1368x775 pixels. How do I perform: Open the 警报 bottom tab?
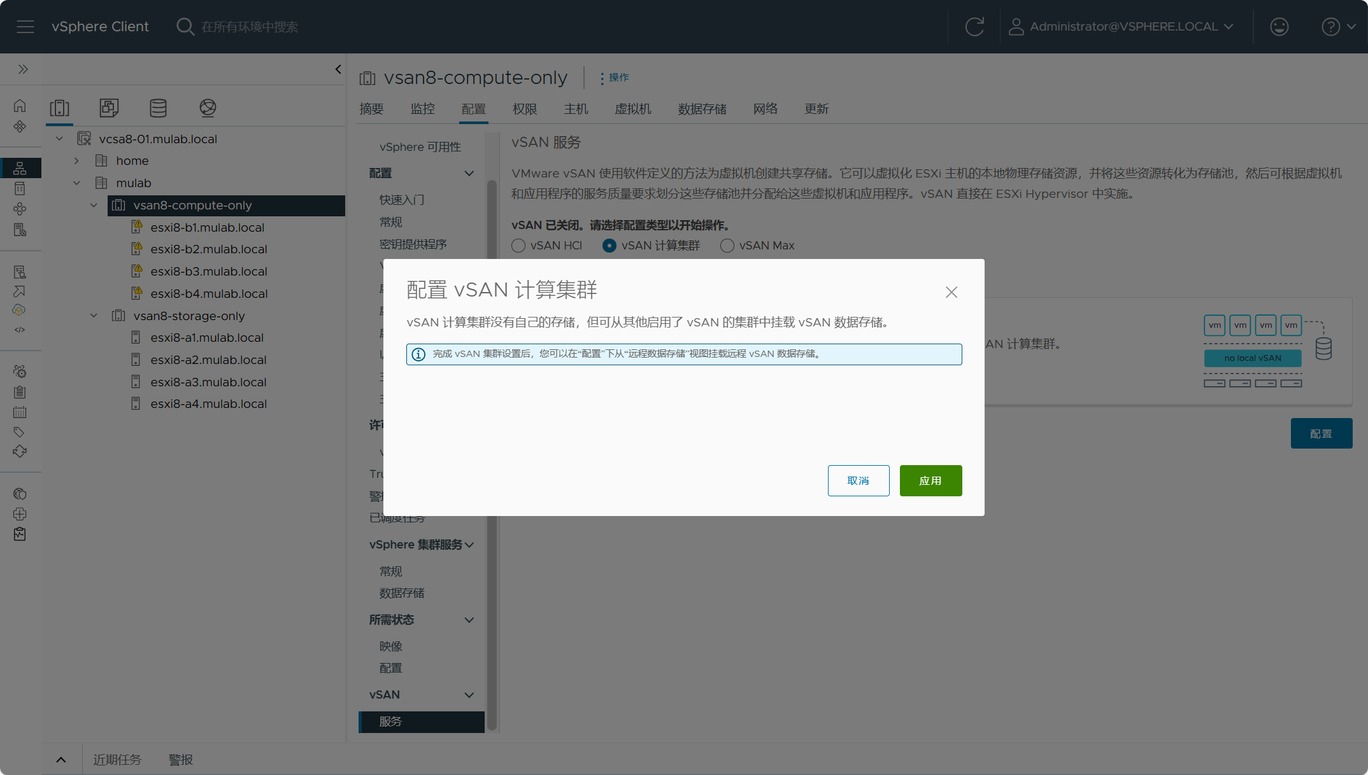tap(181, 760)
